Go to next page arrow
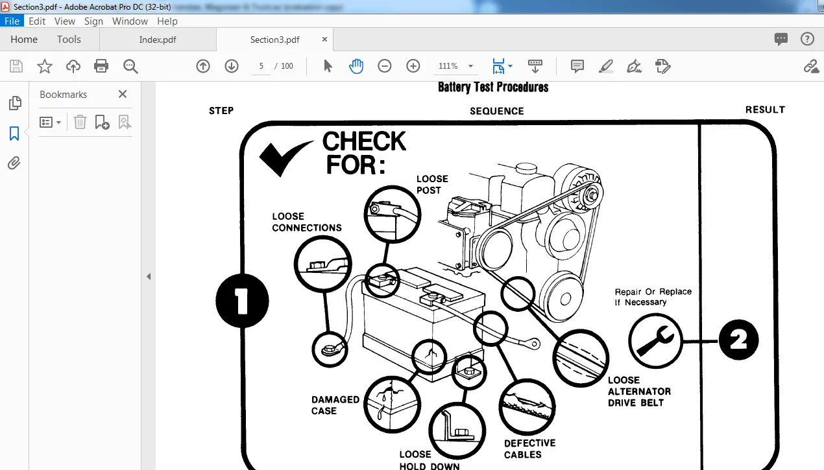The image size is (824, 470). pos(232,66)
